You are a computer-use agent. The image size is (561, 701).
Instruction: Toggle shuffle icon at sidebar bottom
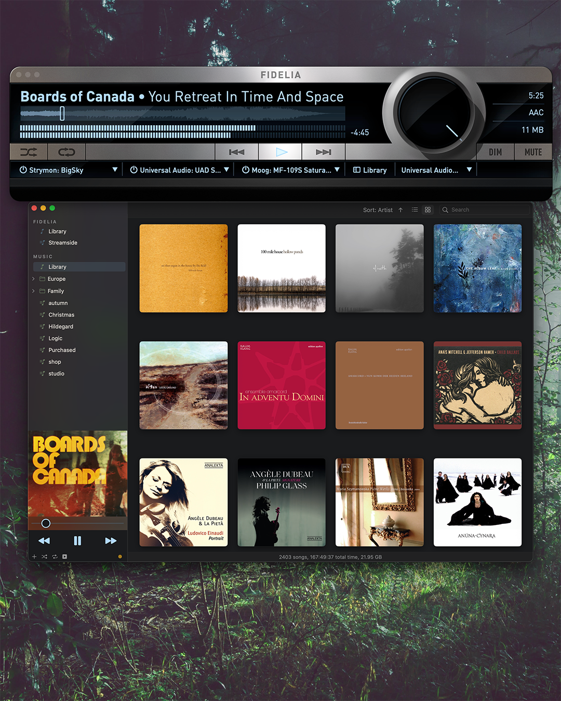coord(44,557)
